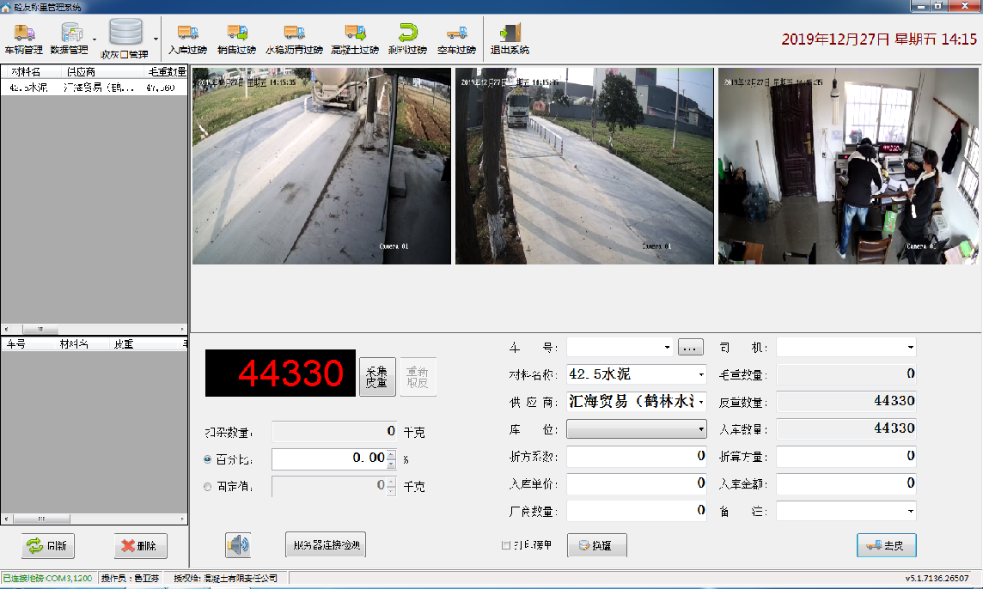This screenshot has height=589, width=983.
Task: Select the 42.5水泥 row in the list
Action: (x=93, y=88)
